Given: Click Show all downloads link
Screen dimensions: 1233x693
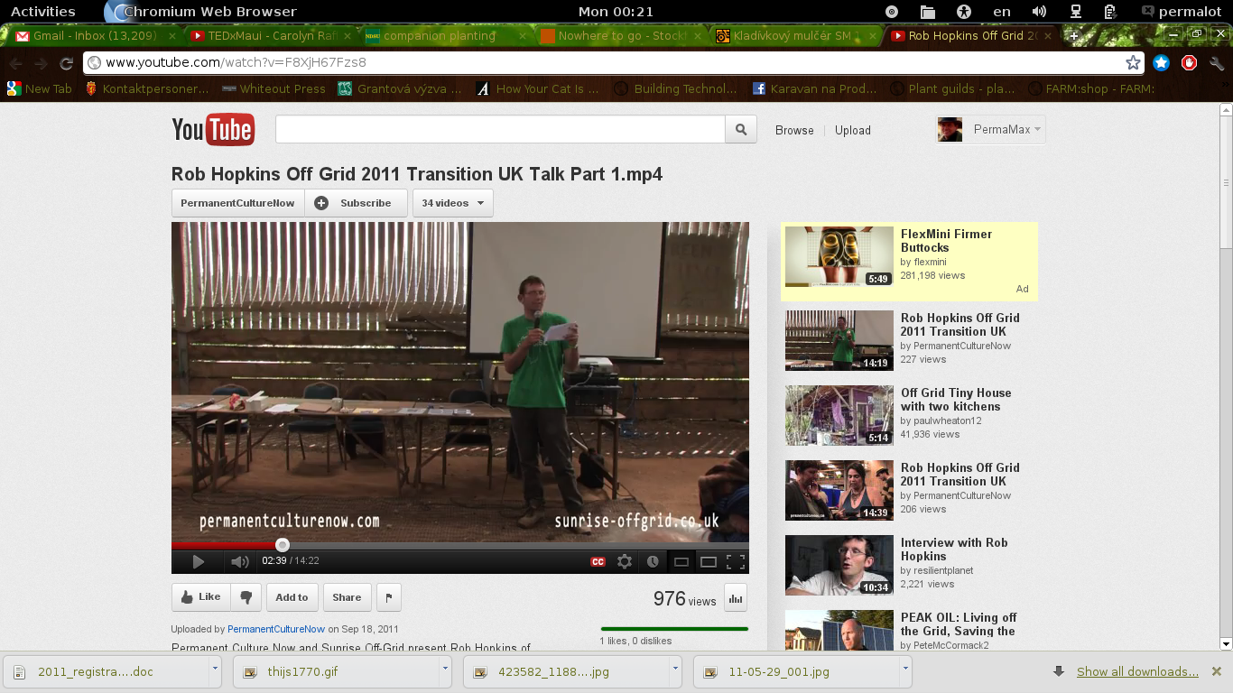Looking at the screenshot, I should (1137, 671).
